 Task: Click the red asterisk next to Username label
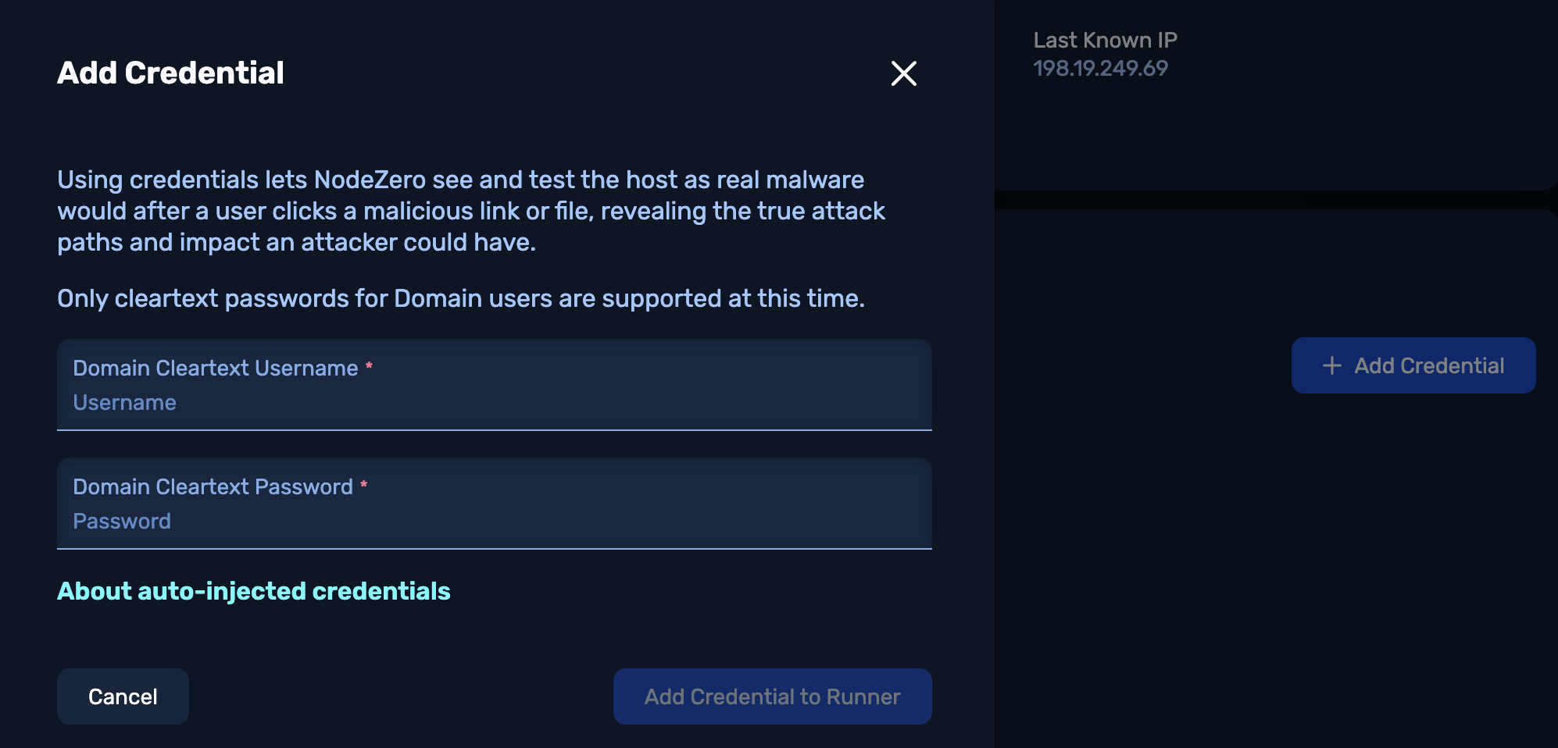(369, 365)
